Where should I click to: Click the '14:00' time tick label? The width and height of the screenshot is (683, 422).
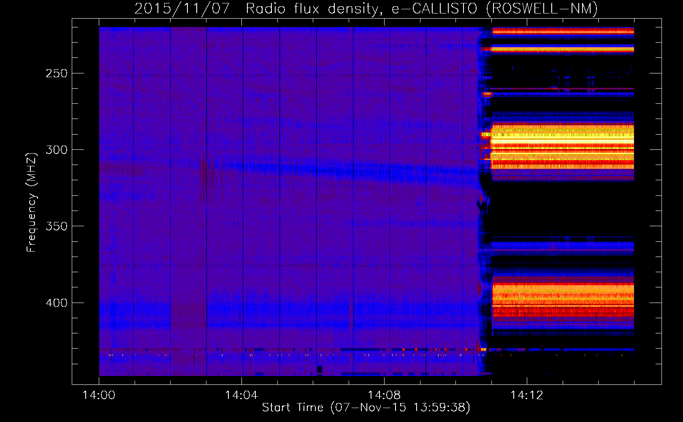point(99,395)
